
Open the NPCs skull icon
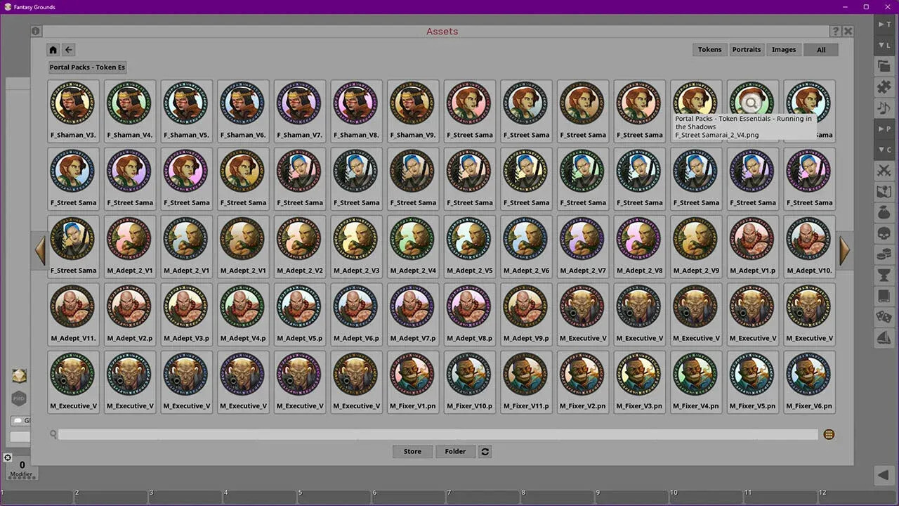884,234
